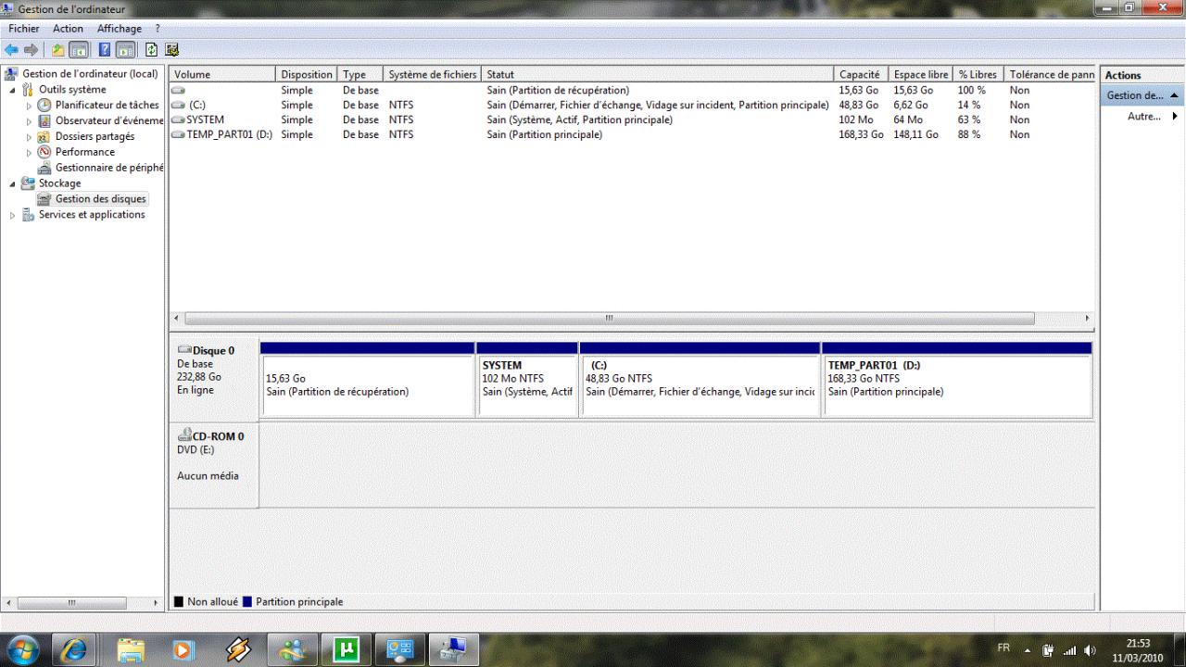Click the Planificateur de tâches clock icon
The width and height of the screenshot is (1186, 667).
coord(44,106)
